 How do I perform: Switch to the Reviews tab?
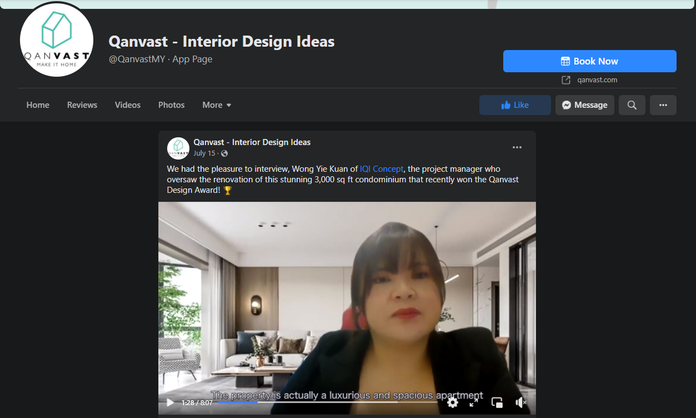(82, 105)
